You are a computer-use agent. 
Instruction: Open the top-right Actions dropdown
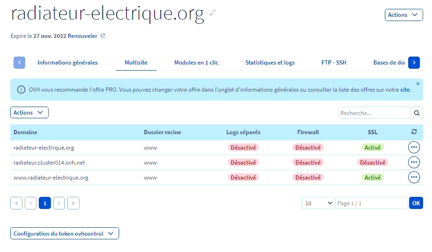404,15
